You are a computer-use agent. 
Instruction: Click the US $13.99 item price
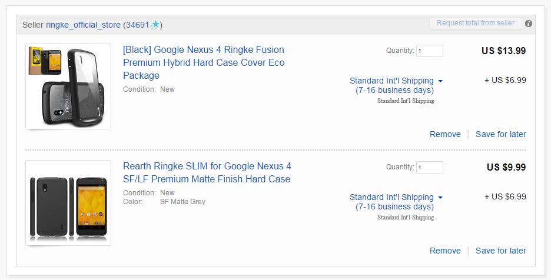coord(503,51)
